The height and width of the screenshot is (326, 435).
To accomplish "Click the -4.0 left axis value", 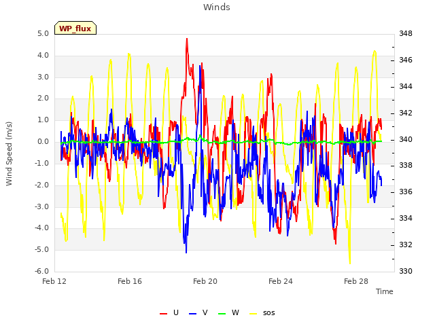I will point(42,228).
